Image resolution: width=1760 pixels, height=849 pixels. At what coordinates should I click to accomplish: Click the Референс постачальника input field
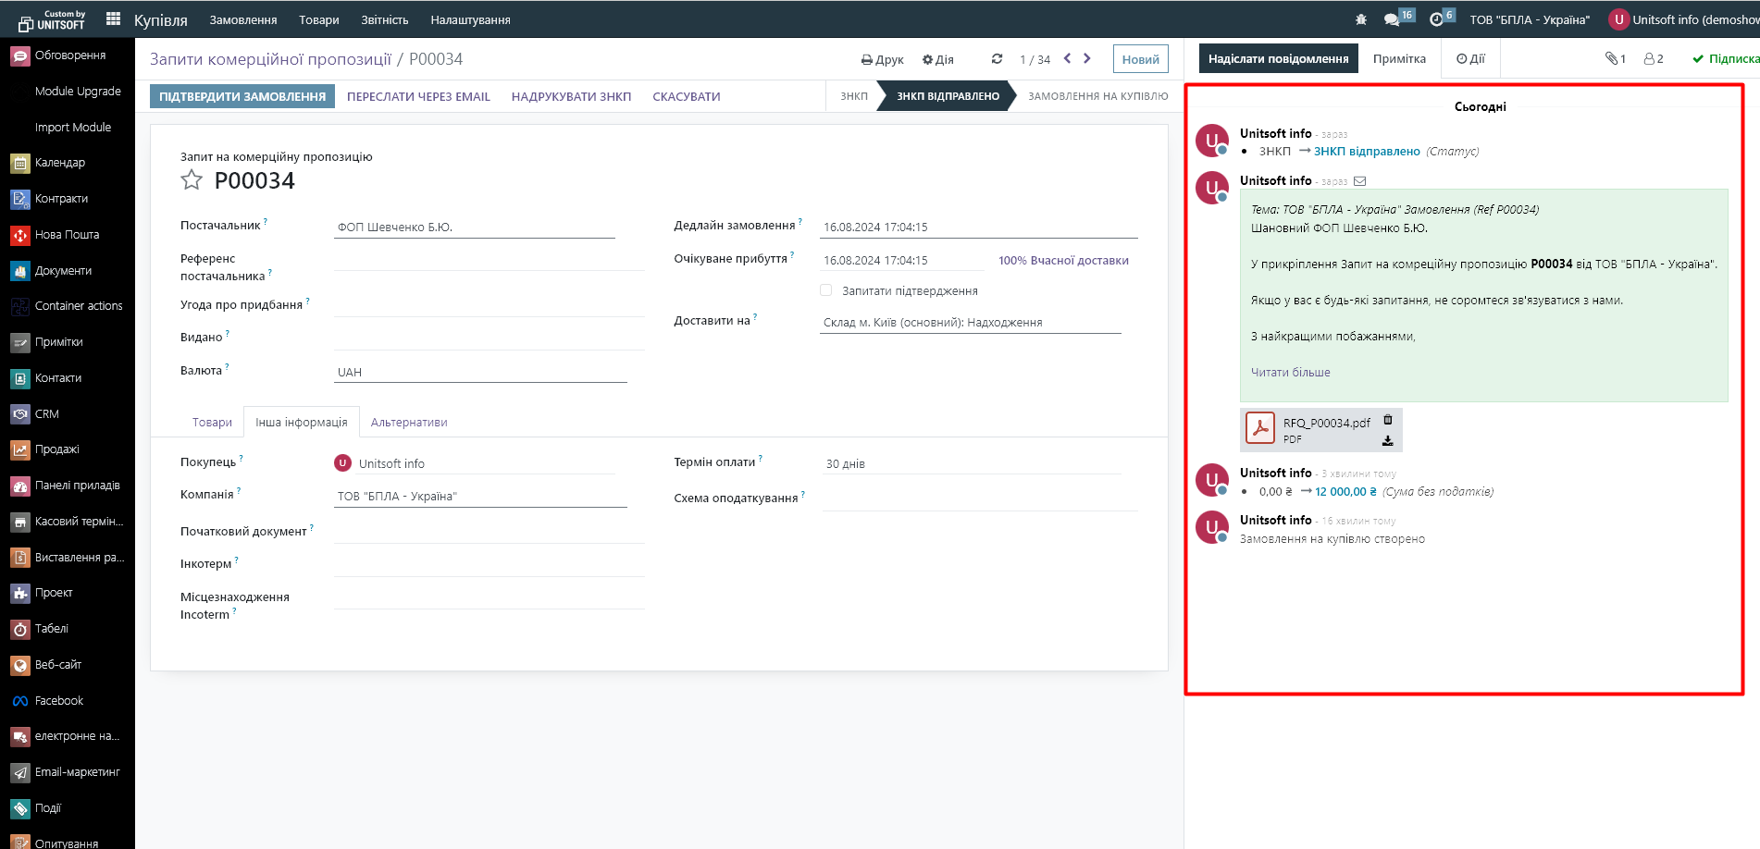[x=489, y=260]
